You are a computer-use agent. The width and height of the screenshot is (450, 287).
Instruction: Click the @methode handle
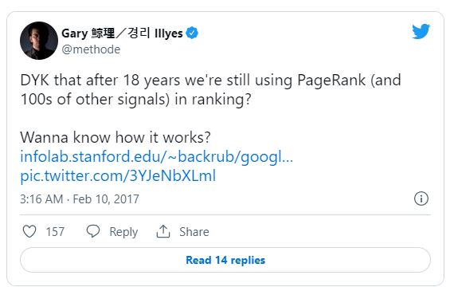click(x=91, y=49)
